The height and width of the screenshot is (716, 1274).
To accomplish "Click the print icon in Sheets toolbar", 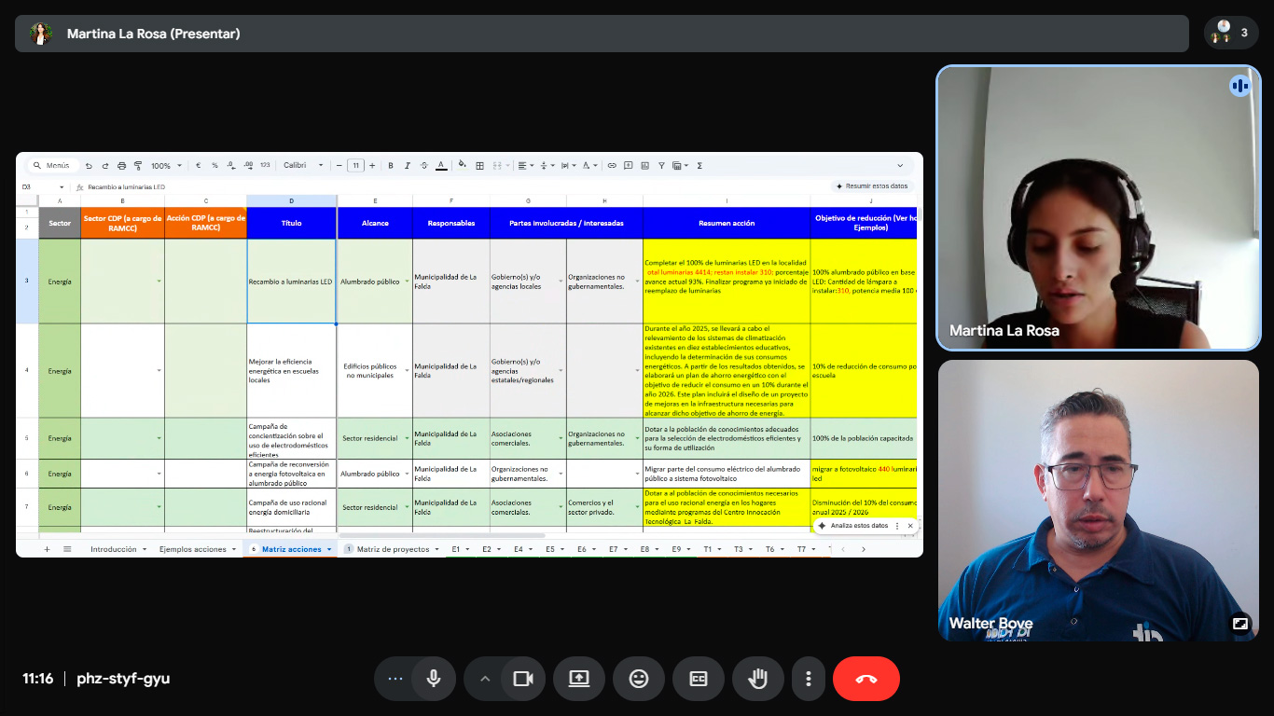I will (x=120, y=166).
